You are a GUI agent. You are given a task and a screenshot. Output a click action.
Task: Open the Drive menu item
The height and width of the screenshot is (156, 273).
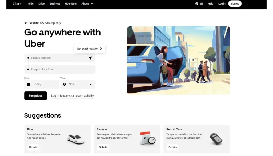[x=41, y=3]
